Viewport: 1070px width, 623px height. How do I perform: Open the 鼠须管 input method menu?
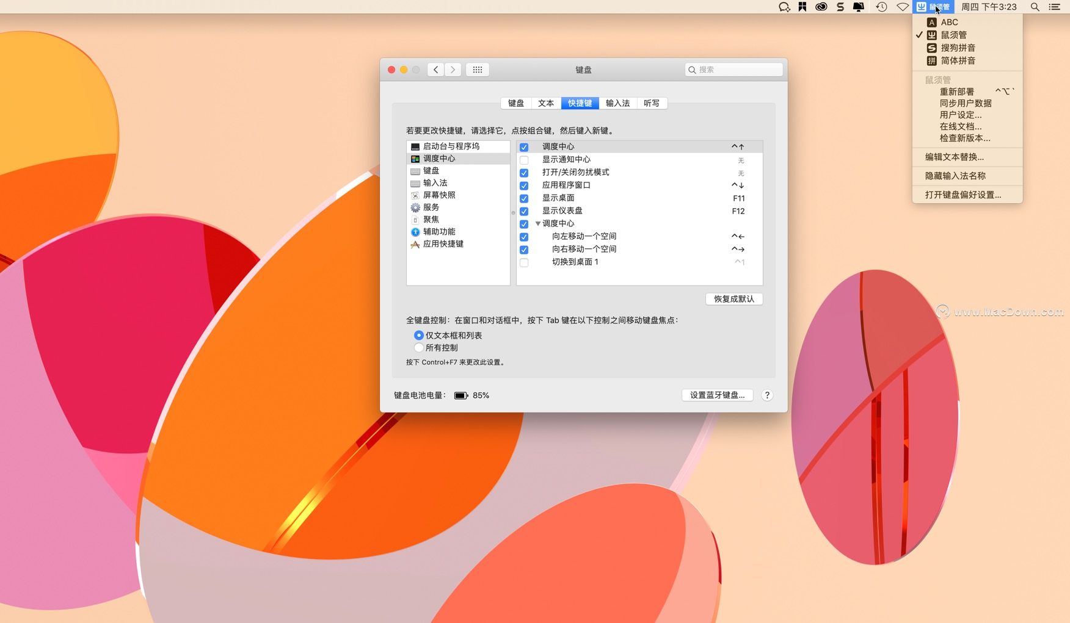pos(933,7)
